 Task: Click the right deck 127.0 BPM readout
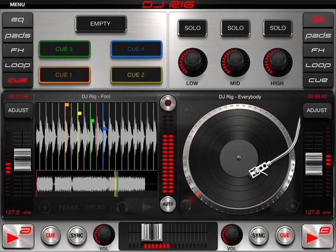(x=318, y=213)
